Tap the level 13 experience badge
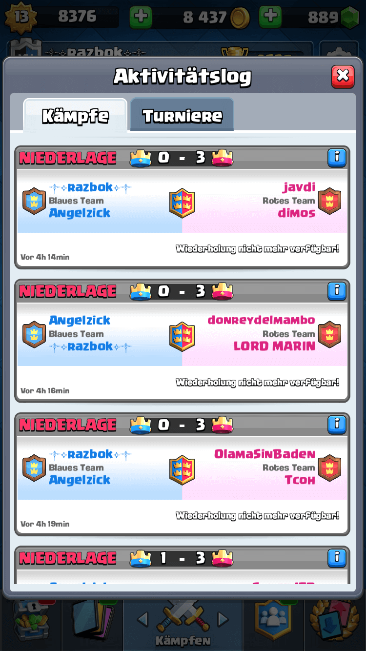This screenshot has width=366, height=651. click(x=20, y=18)
